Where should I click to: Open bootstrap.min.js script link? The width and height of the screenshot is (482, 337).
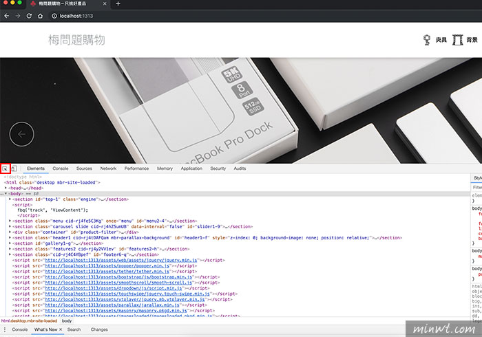(x=118, y=277)
